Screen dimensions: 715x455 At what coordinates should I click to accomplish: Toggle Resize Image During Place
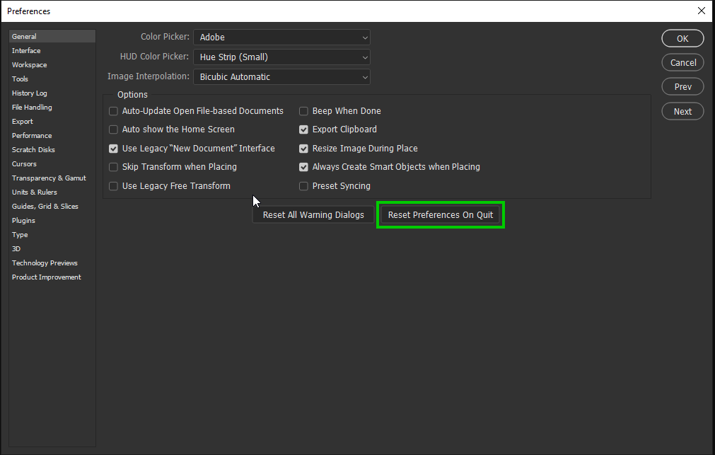(x=303, y=148)
